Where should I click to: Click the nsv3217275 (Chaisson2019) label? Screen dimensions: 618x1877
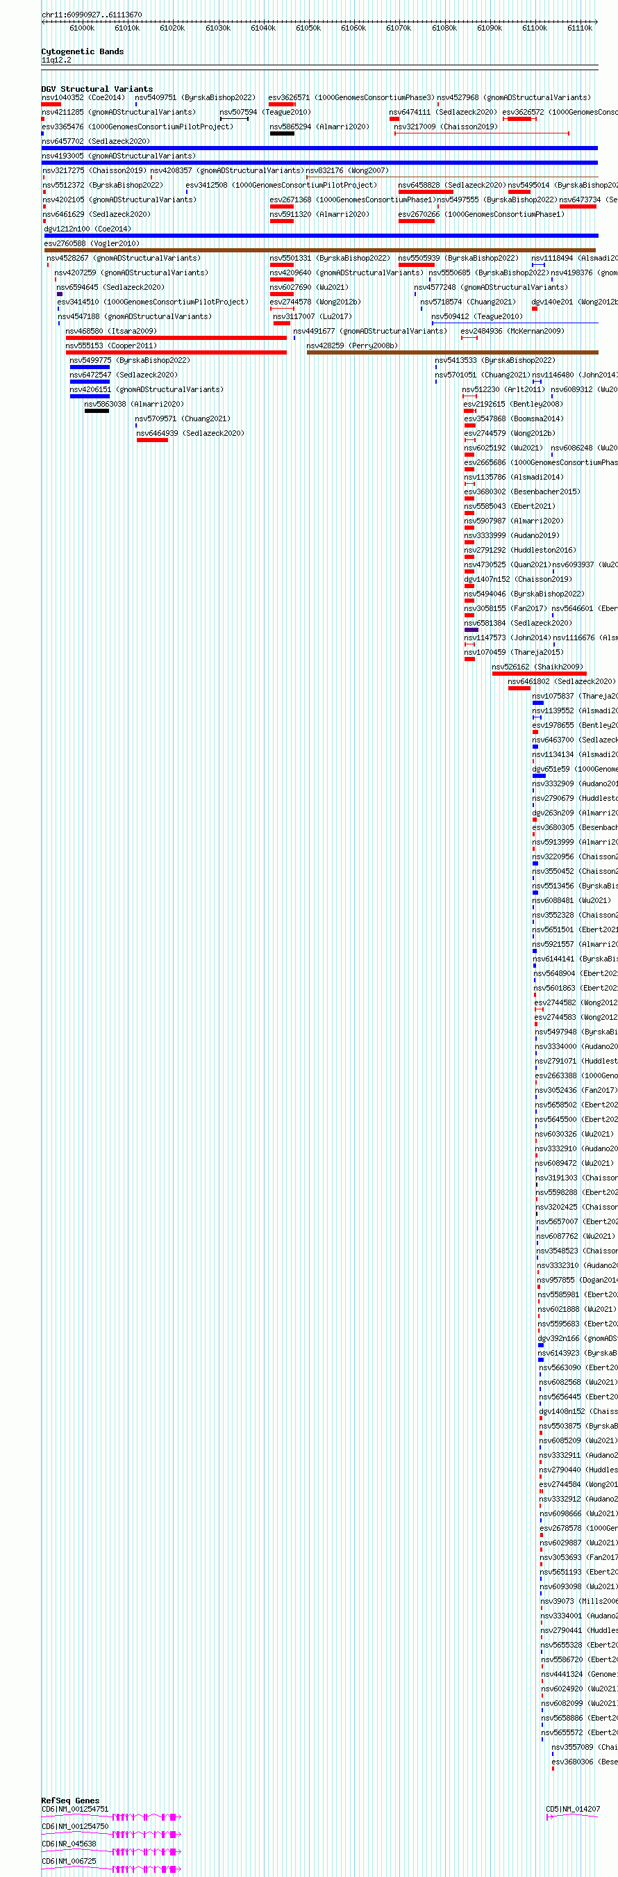click(94, 170)
